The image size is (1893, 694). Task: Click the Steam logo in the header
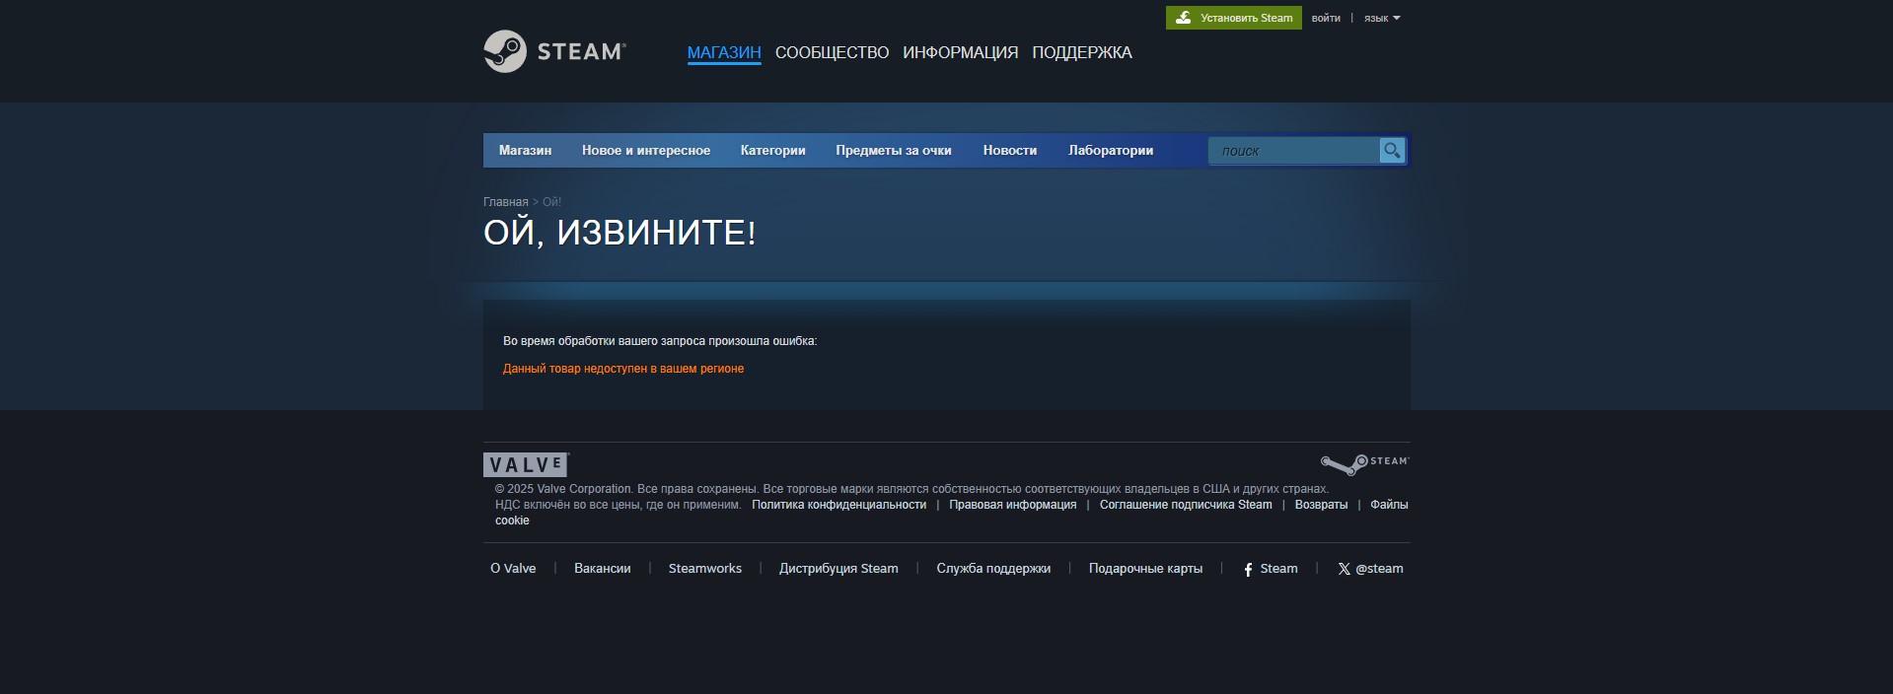point(554,51)
